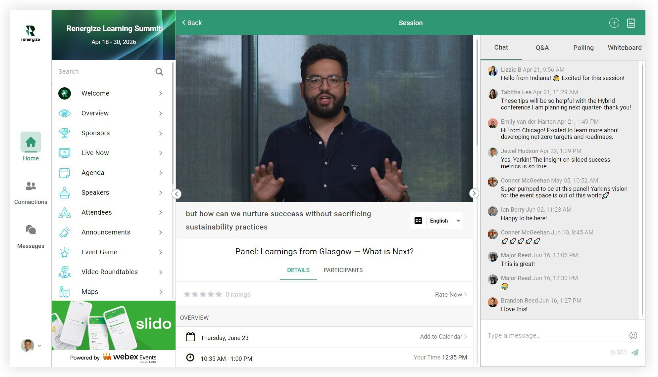Open Live Now menu item
Screen dimensions: 658x377
(x=111, y=153)
